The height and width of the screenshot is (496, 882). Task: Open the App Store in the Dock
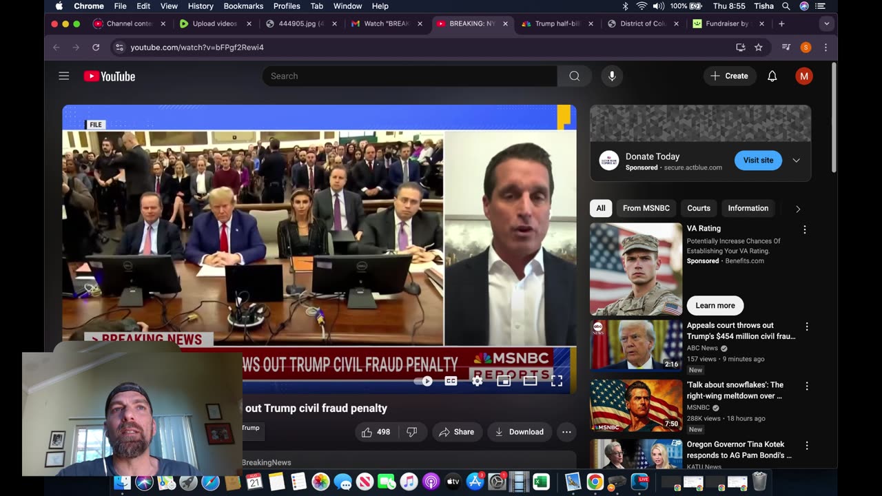475,482
